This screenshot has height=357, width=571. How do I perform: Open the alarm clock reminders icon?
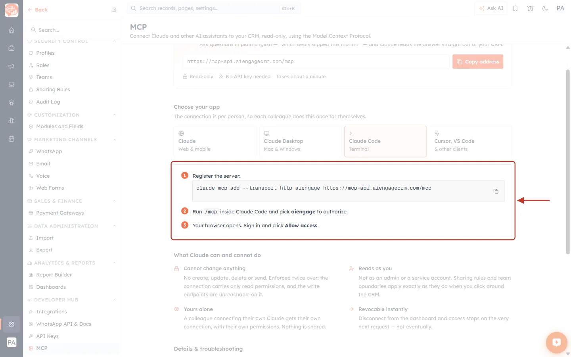(530, 8)
